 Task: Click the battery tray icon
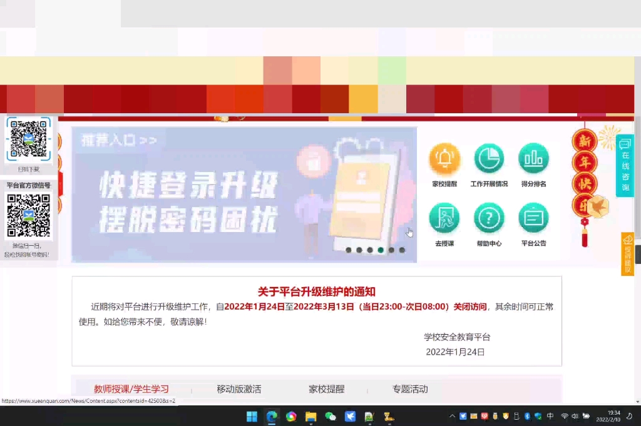pos(586,416)
